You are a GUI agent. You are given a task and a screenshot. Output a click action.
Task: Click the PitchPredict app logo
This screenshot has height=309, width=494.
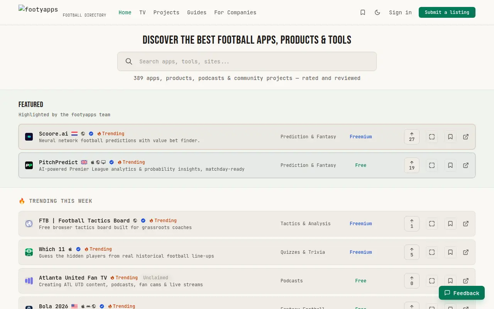(x=29, y=165)
